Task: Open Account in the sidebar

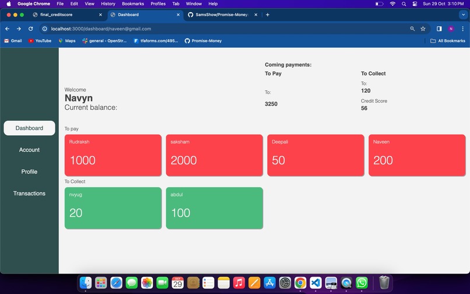Action: pos(29,150)
